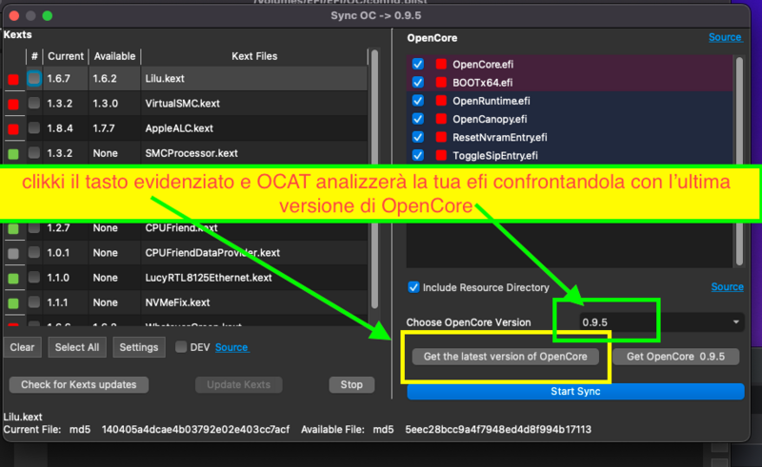Click red square next to OpenCore.efi

click(441, 64)
